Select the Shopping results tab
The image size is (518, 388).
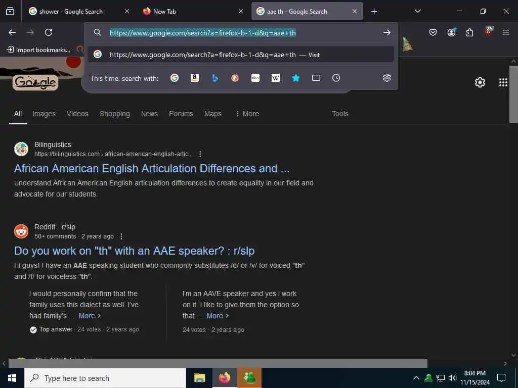[115, 114]
